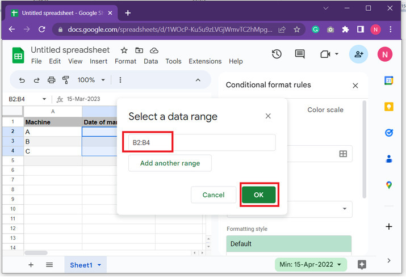Open the Help menu
406x279 pixels.
click(x=236, y=61)
